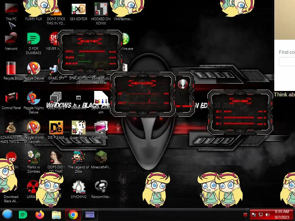Select the Builder.exe console icon
The image size is (295, 221).
[x=78, y=98]
